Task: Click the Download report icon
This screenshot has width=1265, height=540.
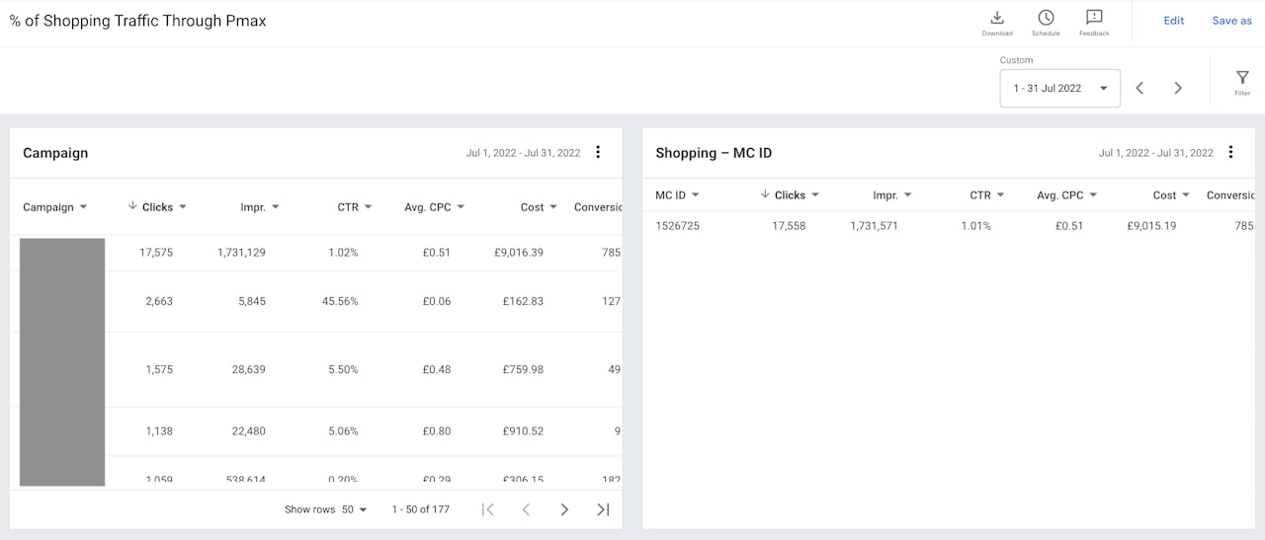Action: point(996,18)
